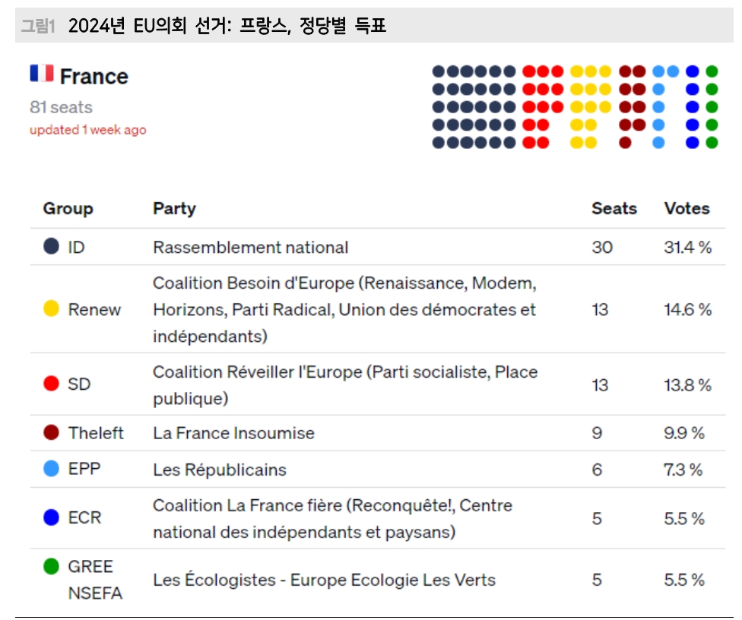Image resolution: width=742 pixels, height=620 pixels.
Task: Click the dark navy ID group dot
Action: coord(51,246)
